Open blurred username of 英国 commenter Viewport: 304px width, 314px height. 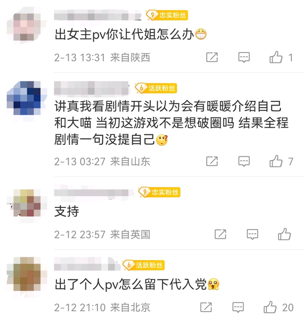tap(93, 193)
